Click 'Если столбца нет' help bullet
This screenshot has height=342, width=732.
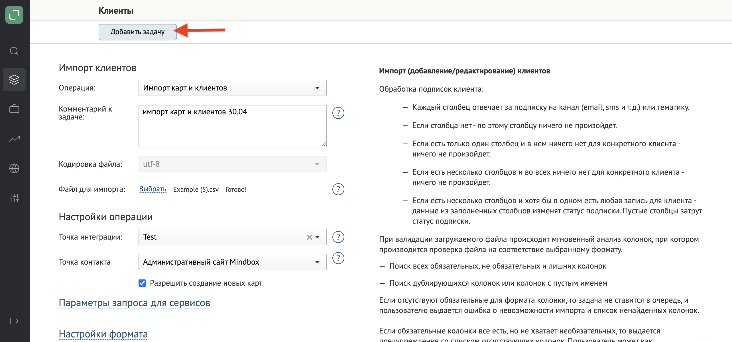515,125
